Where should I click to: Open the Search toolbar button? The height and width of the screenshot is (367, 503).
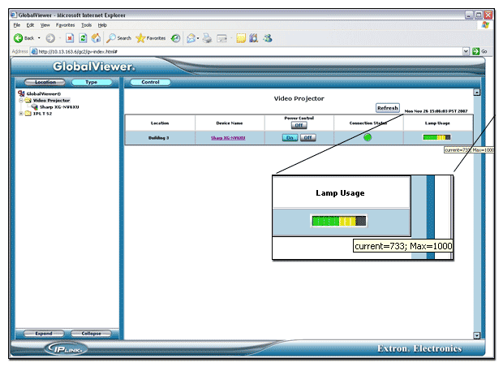(x=118, y=38)
